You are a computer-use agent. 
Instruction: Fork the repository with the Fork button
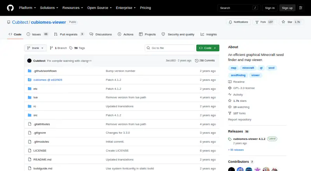tap(265, 22)
